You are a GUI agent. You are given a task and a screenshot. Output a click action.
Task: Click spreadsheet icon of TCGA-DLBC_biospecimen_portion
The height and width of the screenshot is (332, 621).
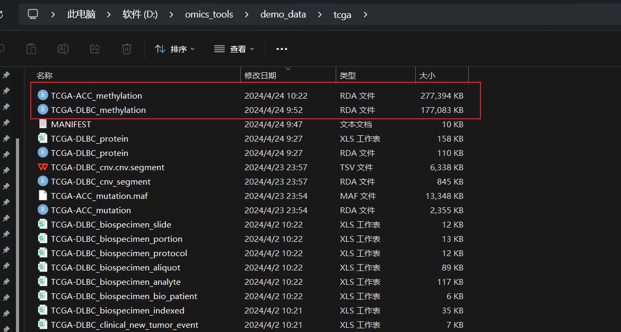(x=43, y=239)
